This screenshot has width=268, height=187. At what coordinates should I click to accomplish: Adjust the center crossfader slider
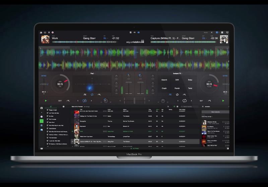click(134, 101)
